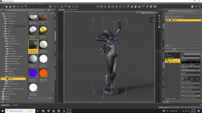Screen dimensions: 202x113
Task: Click the Save floppy-disk toolbar icon
Action: (x=14, y=7)
